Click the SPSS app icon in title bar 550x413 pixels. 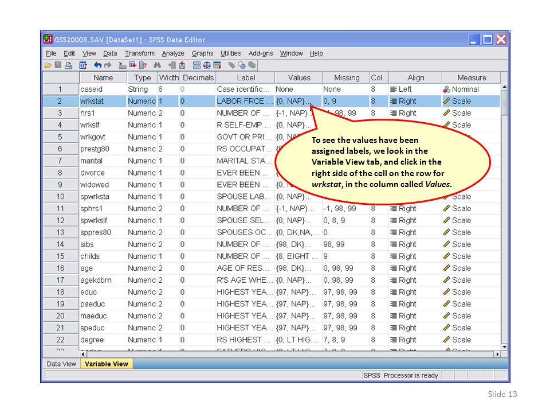click(48, 39)
